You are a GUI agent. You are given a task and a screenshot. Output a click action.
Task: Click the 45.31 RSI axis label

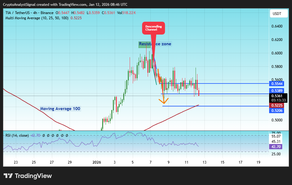[x=276, y=142]
